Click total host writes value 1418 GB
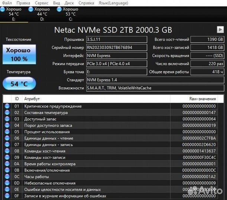Image resolution: width=227 pixels, height=200 pixels. (207, 47)
